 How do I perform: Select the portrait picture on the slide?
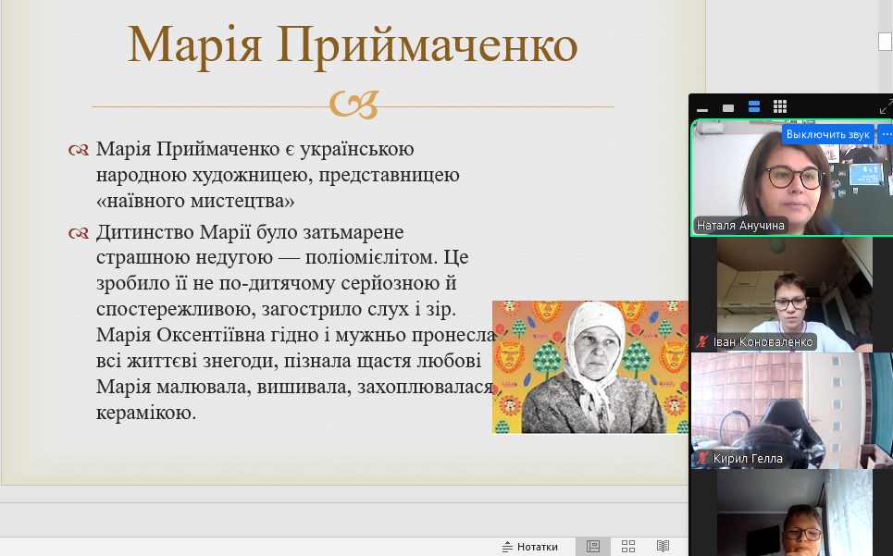[590, 367]
